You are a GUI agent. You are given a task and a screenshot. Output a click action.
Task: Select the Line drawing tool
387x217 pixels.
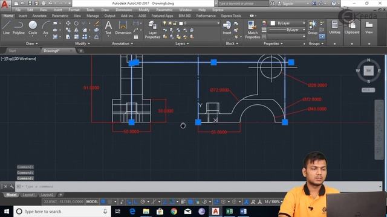[x=6, y=27]
